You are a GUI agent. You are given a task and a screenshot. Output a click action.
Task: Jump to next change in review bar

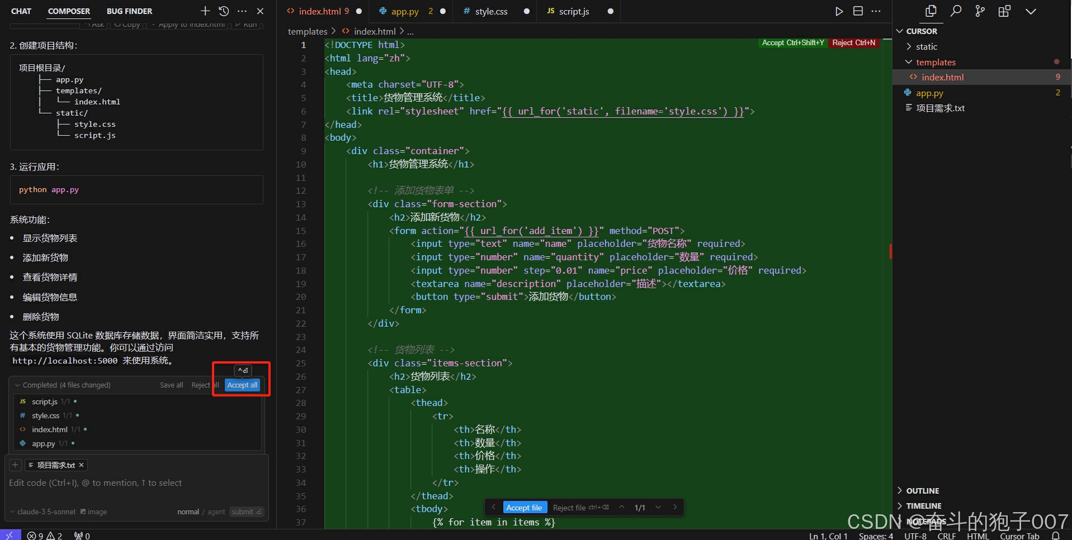(658, 507)
